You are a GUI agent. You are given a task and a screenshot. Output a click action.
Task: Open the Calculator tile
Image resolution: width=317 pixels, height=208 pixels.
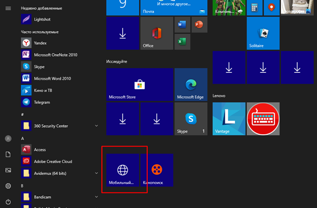[255, 7]
